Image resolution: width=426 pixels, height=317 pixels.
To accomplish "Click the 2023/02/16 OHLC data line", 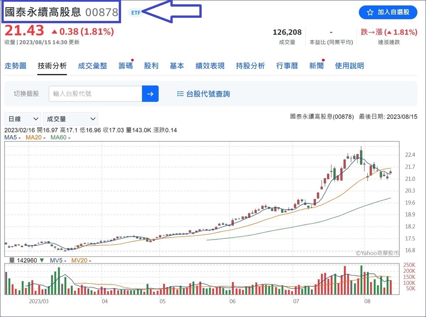I will (x=91, y=130).
